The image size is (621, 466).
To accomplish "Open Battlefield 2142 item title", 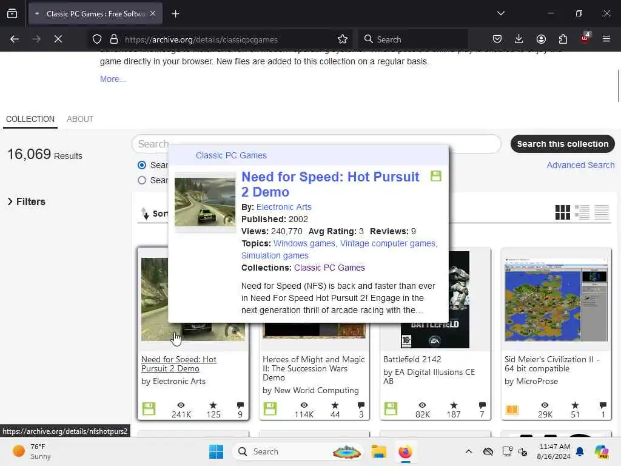I will click(x=412, y=359).
